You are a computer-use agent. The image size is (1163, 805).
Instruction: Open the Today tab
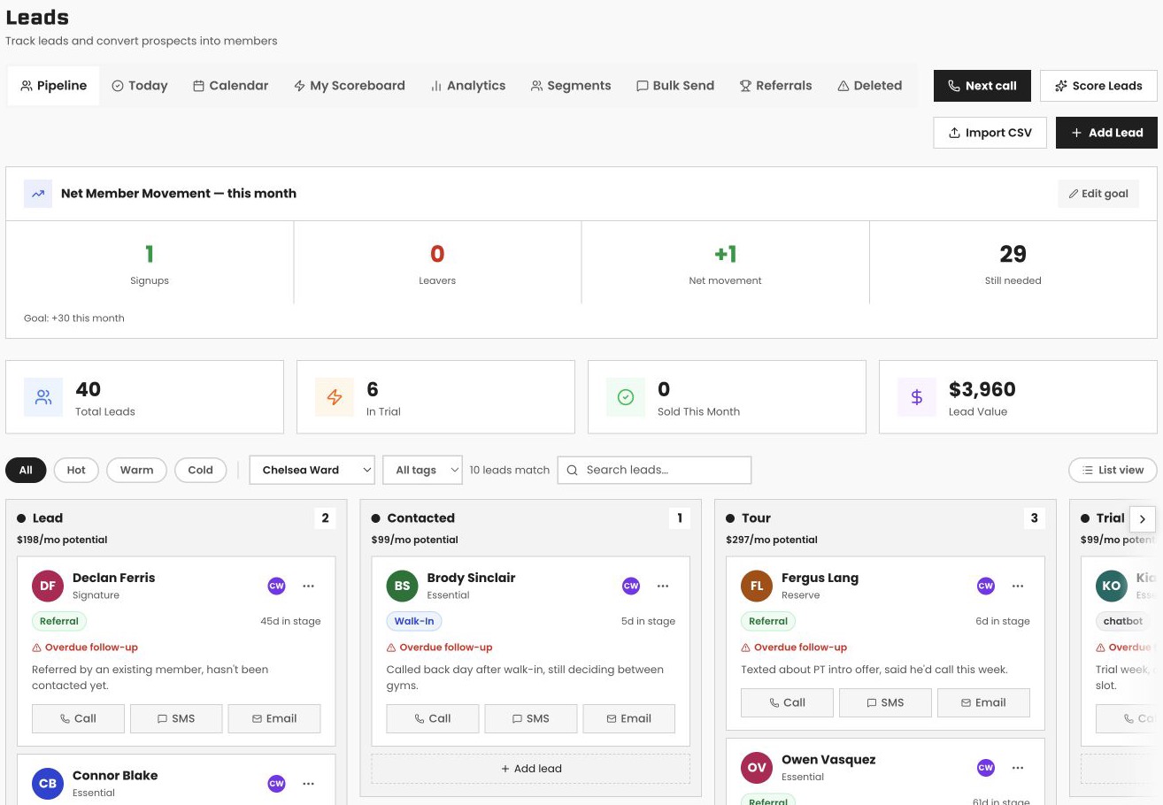pyautogui.click(x=140, y=86)
